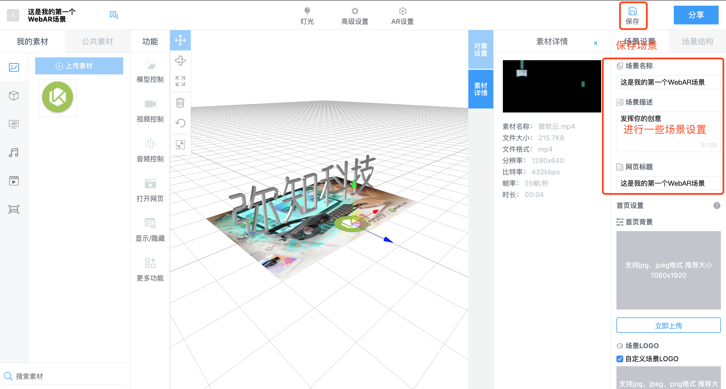Open the 对象设置 side panel

(x=480, y=50)
